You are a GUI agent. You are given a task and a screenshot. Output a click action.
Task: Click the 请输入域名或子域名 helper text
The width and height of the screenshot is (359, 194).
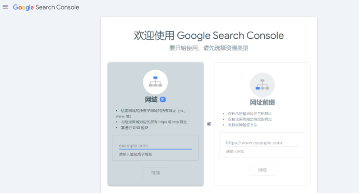(x=135, y=154)
